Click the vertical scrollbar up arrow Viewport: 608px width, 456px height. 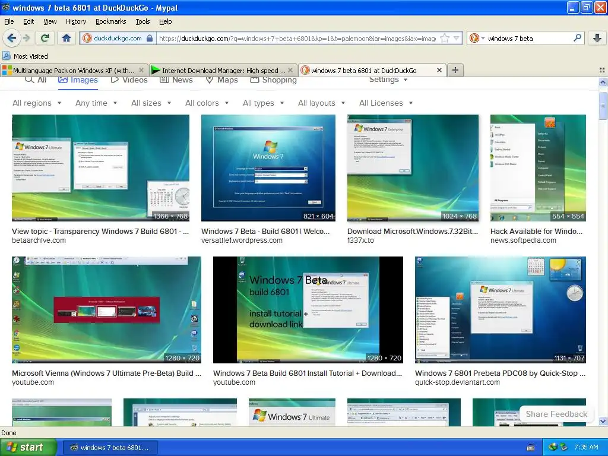click(603, 82)
